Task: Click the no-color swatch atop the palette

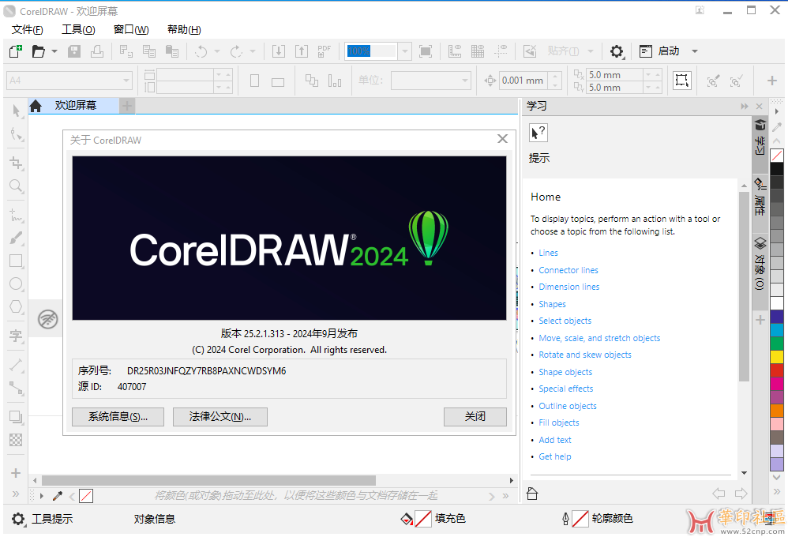Action: point(777,156)
